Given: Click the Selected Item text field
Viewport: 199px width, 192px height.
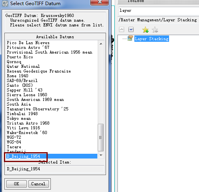Looking at the screenshot, I should click(55, 169).
